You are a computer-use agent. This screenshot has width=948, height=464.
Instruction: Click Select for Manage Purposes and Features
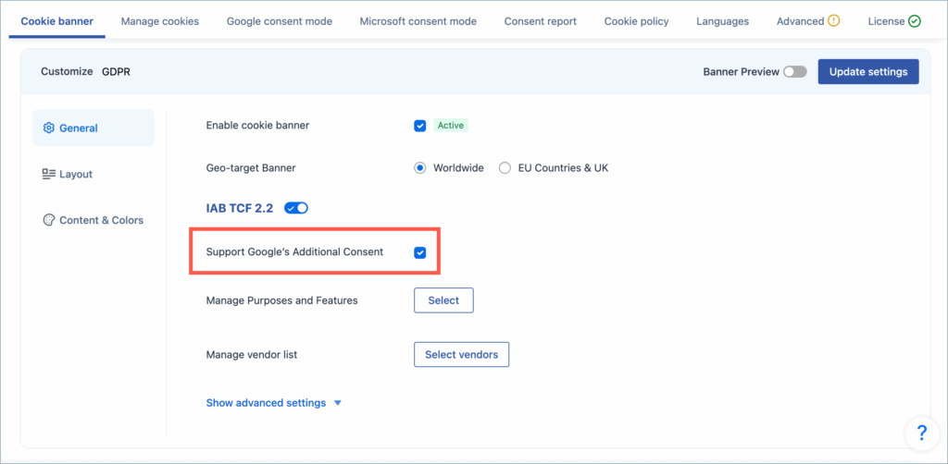click(443, 300)
